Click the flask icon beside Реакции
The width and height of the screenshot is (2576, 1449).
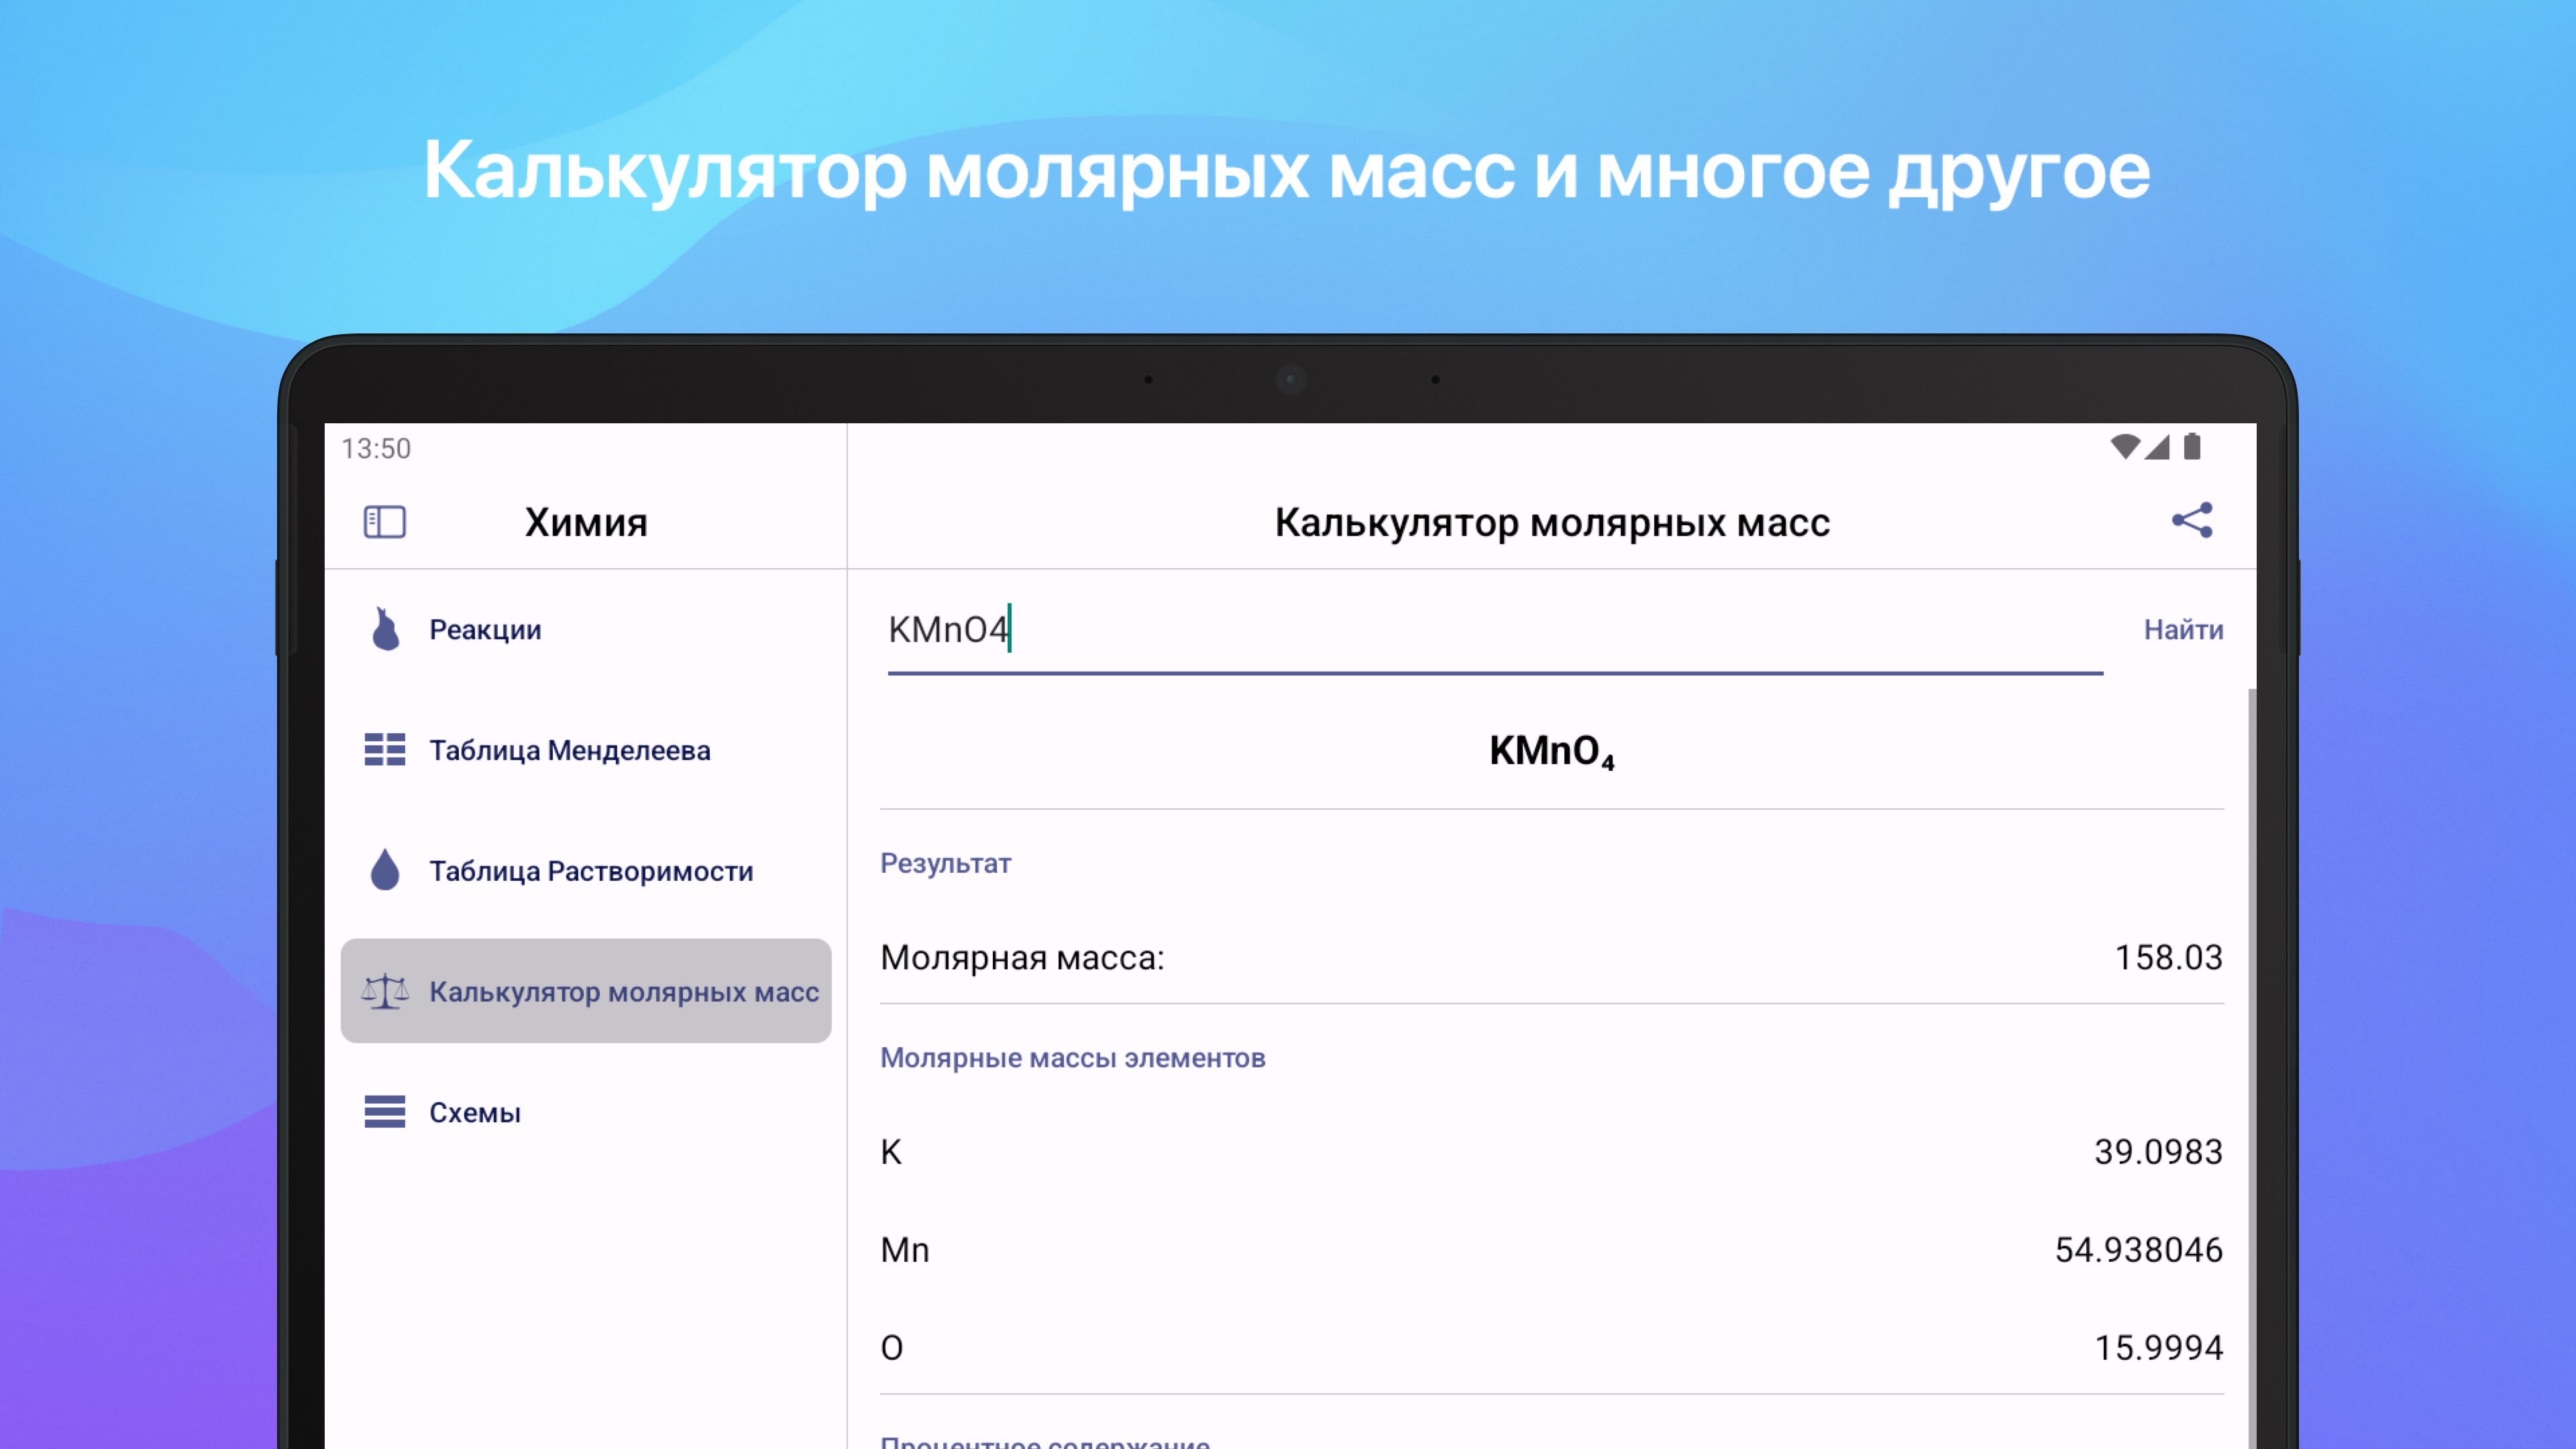[385, 629]
